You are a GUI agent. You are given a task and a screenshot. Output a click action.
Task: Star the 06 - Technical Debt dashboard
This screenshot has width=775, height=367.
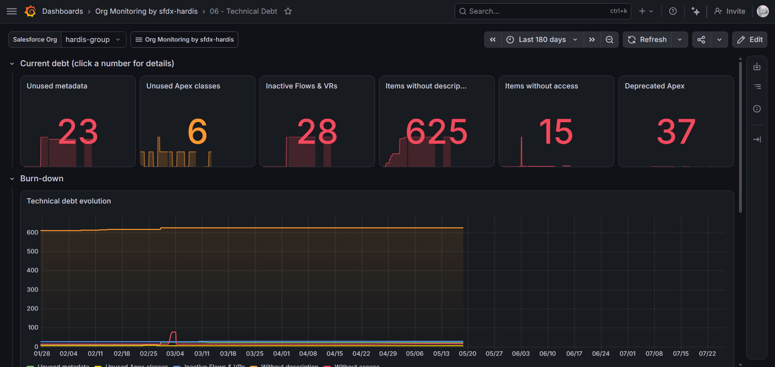tap(288, 11)
